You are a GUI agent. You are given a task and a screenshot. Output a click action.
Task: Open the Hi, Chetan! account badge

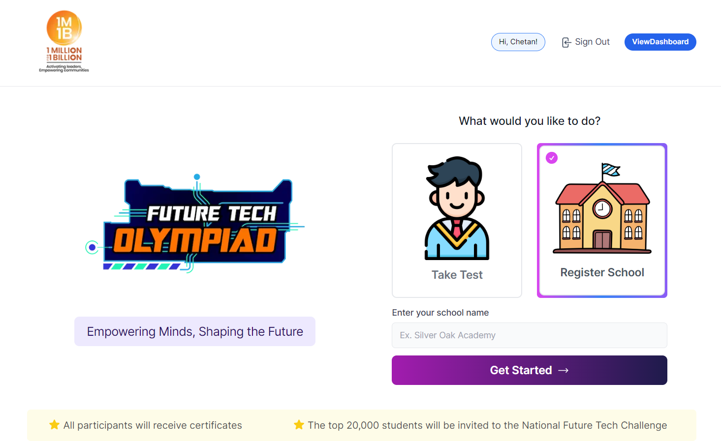point(518,42)
